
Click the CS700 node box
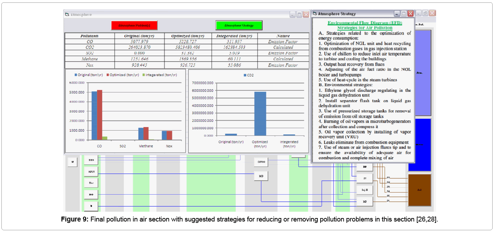261,162
